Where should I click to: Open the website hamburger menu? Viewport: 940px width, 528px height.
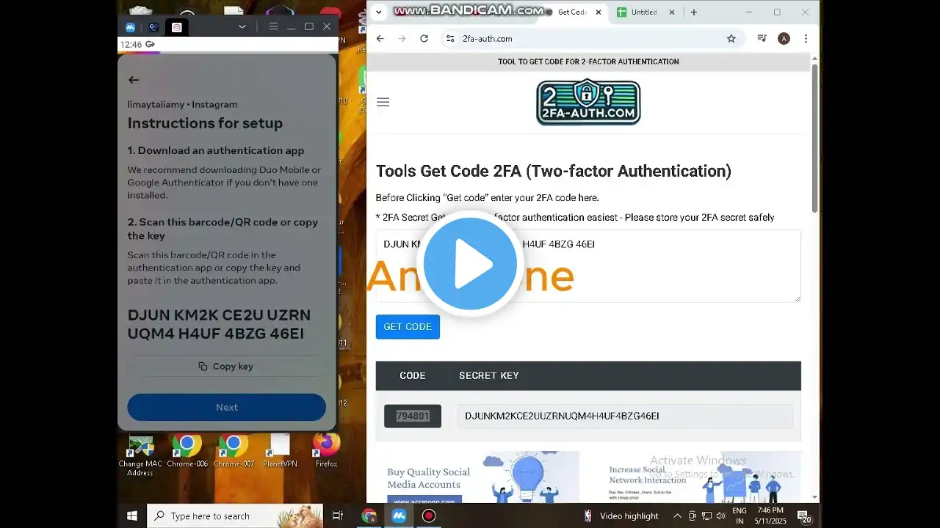[x=383, y=102]
